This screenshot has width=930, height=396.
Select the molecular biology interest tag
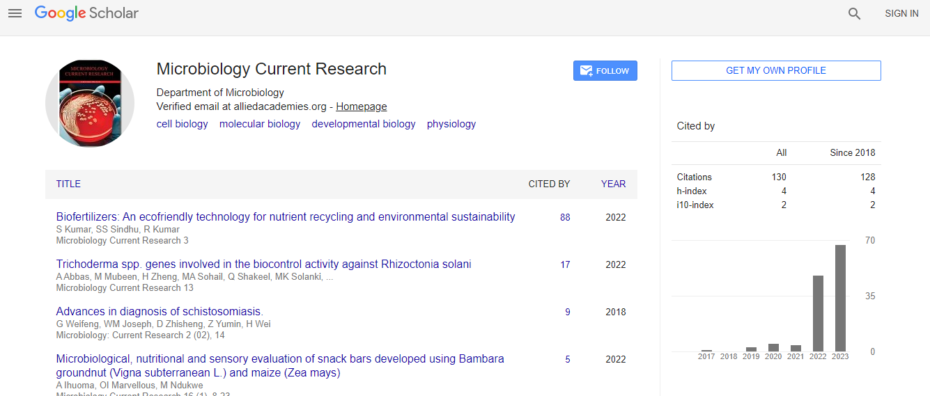coord(260,124)
